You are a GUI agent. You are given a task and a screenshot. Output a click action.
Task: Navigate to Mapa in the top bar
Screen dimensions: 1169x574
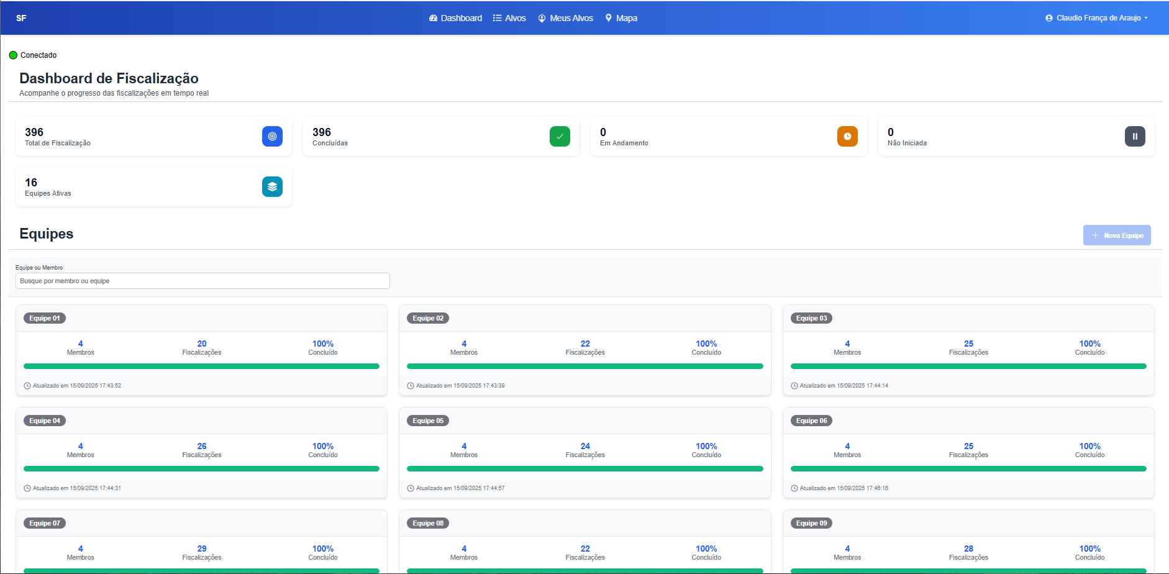(x=621, y=18)
